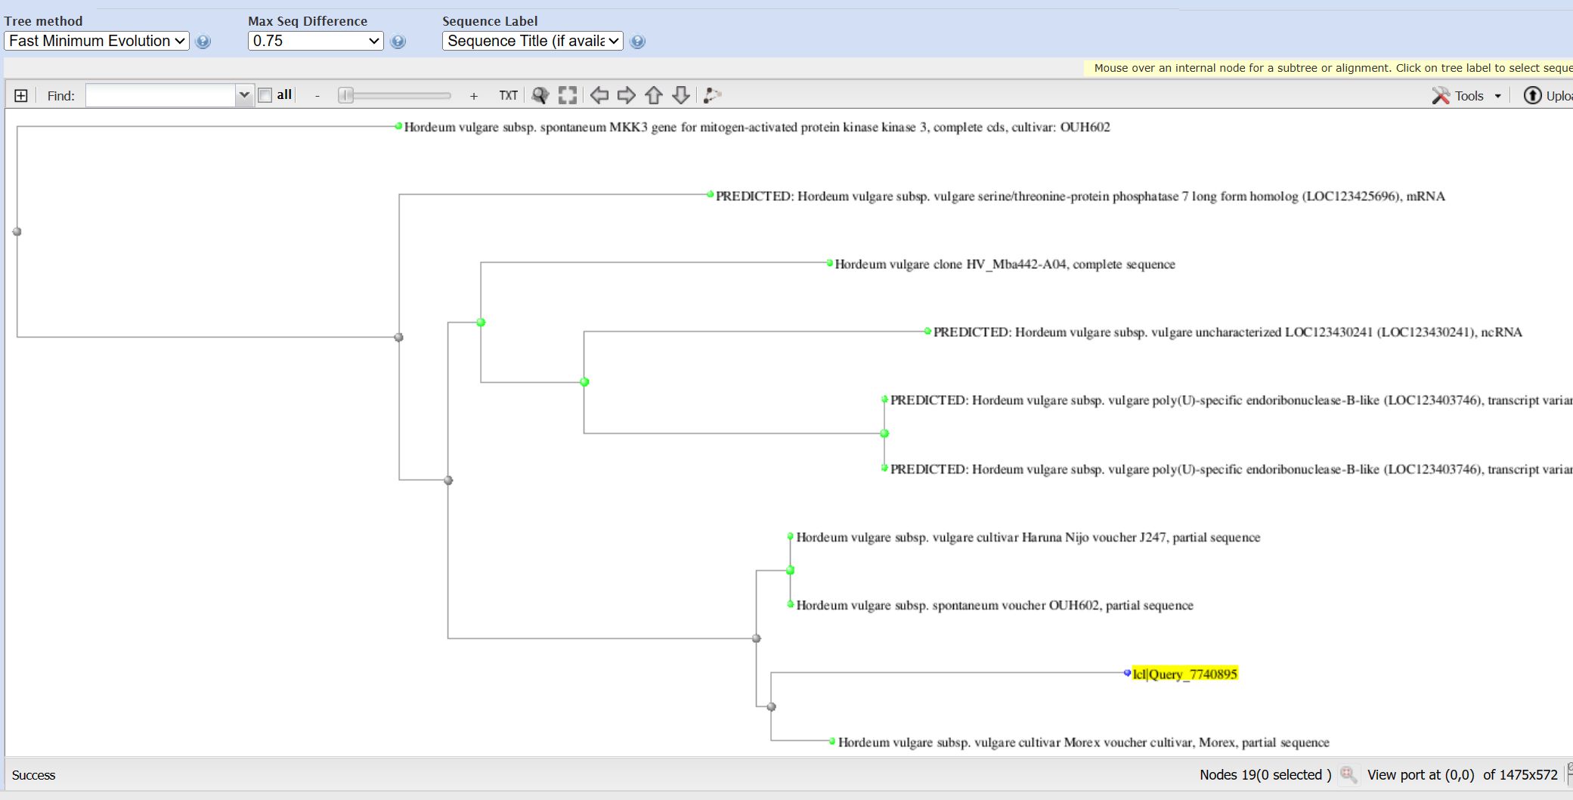Pan the tree with the left arrow
The width and height of the screenshot is (1573, 800).
pyautogui.click(x=599, y=95)
